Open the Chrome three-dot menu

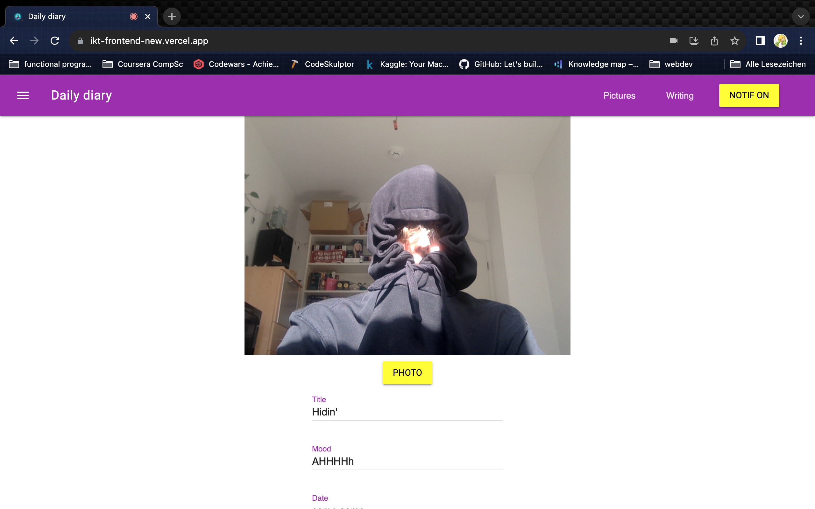click(801, 41)
